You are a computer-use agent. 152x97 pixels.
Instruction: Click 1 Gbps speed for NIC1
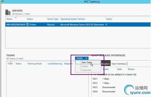[x=106, y=79]
